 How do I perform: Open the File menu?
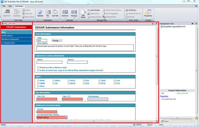4,6
